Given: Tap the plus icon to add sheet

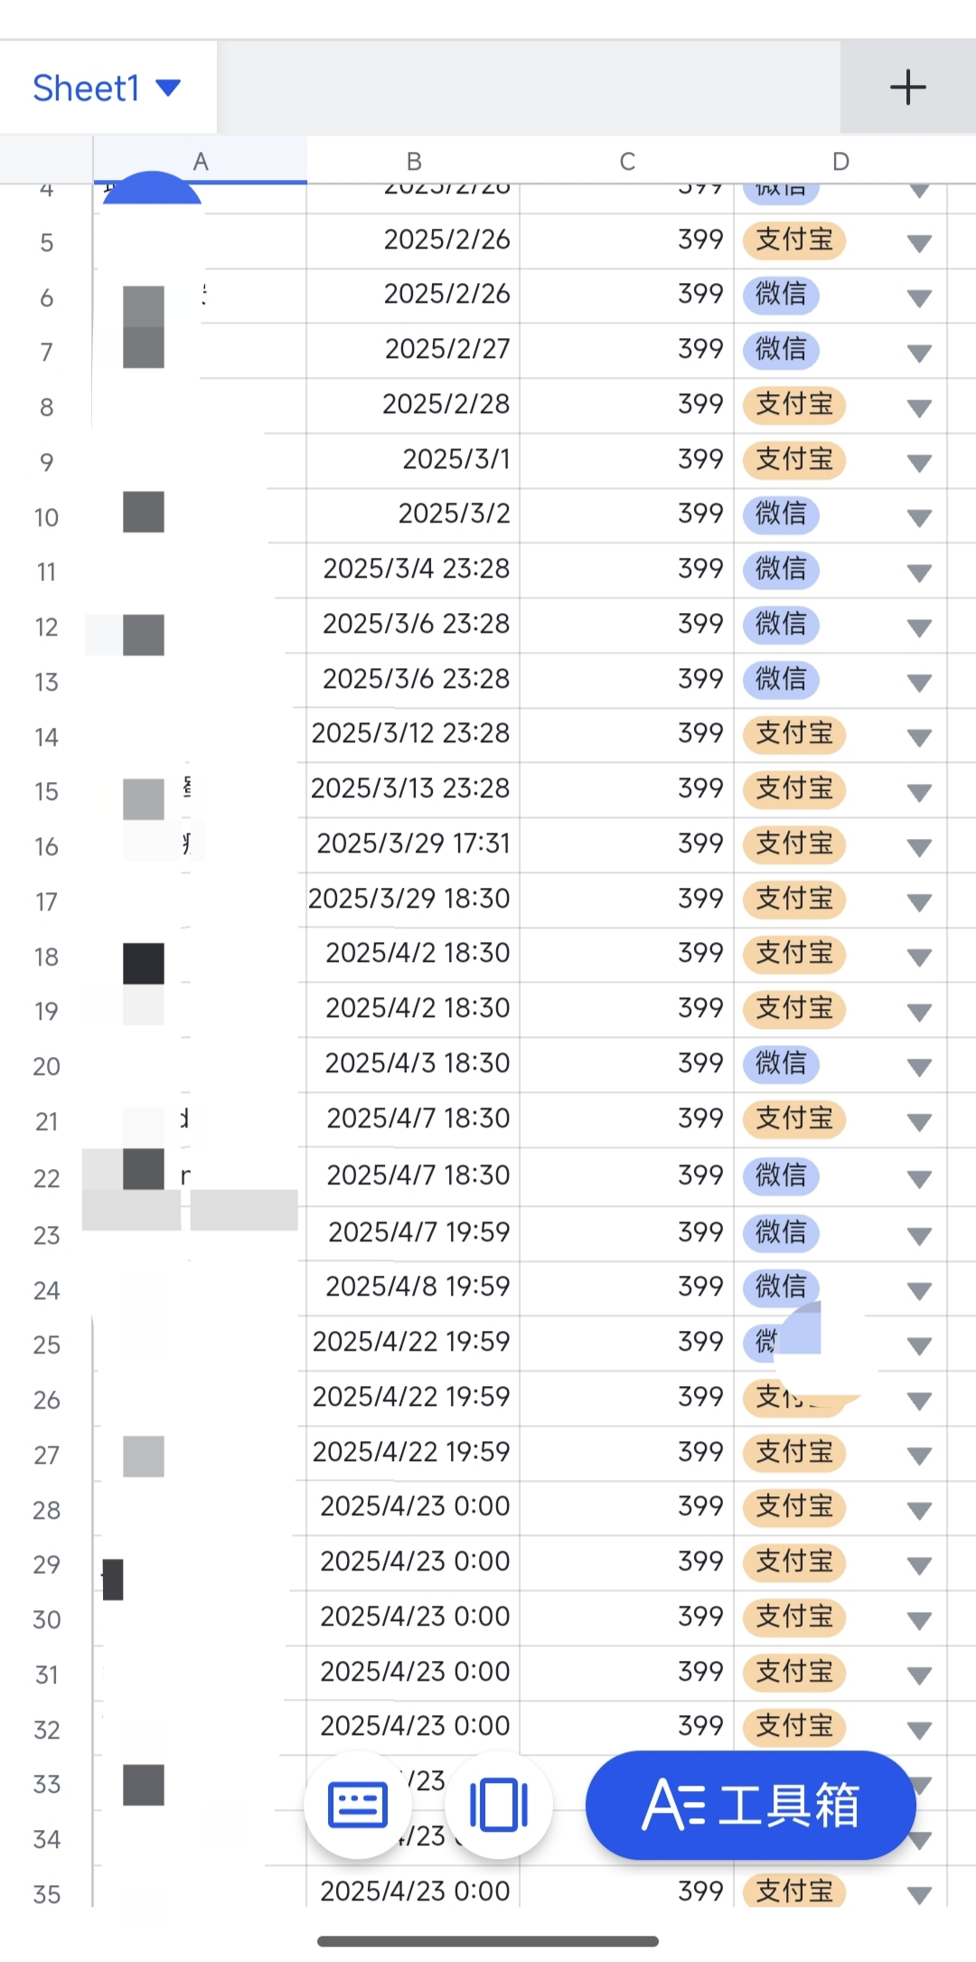Looking at the screenshot, I should click(907, 88).
